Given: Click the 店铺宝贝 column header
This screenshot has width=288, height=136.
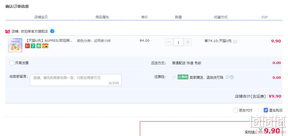Looking at the screenshot, I should pos(41,17).
